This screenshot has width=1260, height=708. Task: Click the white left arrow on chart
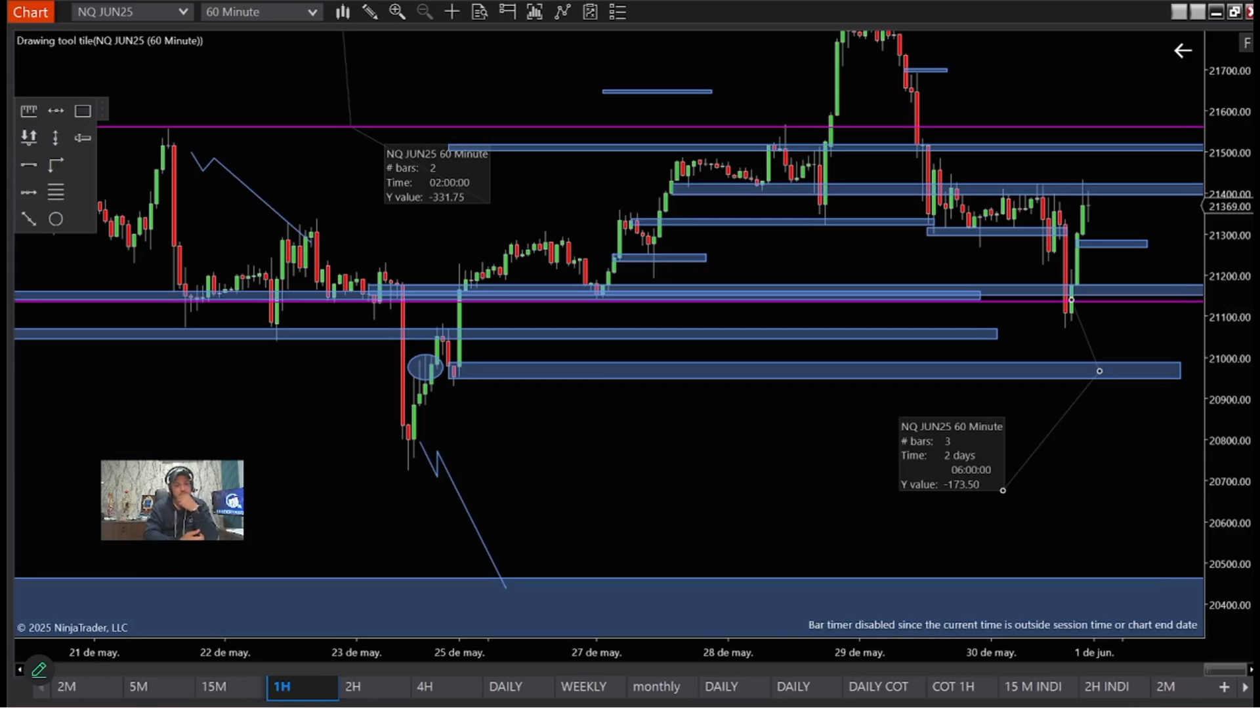point(1183,50)
